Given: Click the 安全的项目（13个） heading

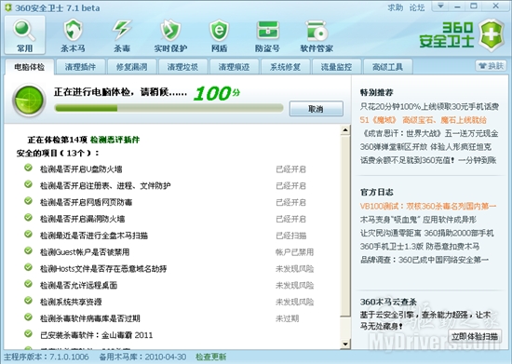Looking at the screenshot, I should click(x=58, y=153).
